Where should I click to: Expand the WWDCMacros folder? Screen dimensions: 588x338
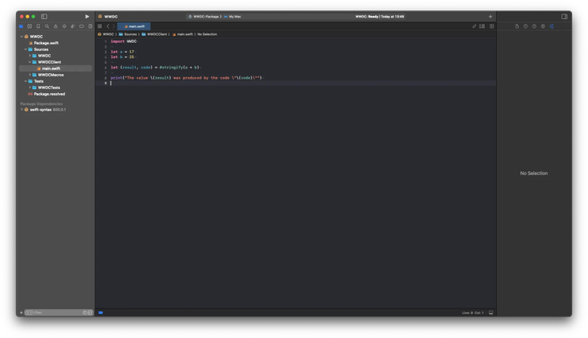[x=30, y=75]
